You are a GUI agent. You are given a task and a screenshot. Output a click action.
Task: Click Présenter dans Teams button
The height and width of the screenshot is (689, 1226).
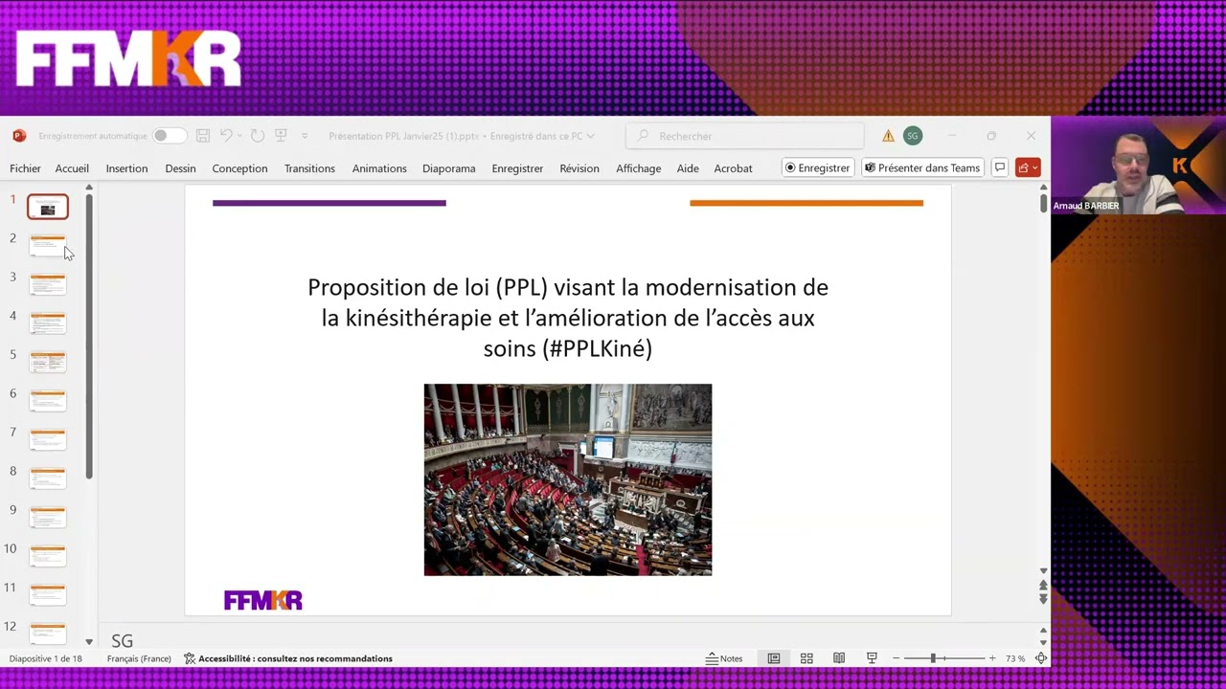pos(922,167)
